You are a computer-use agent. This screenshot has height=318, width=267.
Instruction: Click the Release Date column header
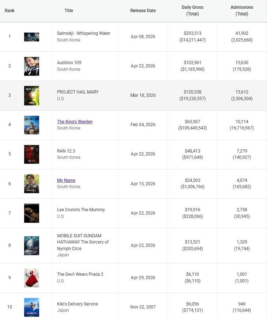(143, 11)
